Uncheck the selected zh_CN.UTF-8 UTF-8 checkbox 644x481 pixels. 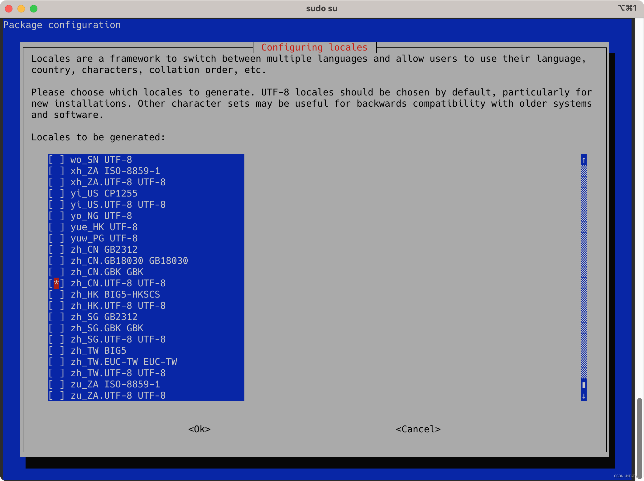point(56,283)
